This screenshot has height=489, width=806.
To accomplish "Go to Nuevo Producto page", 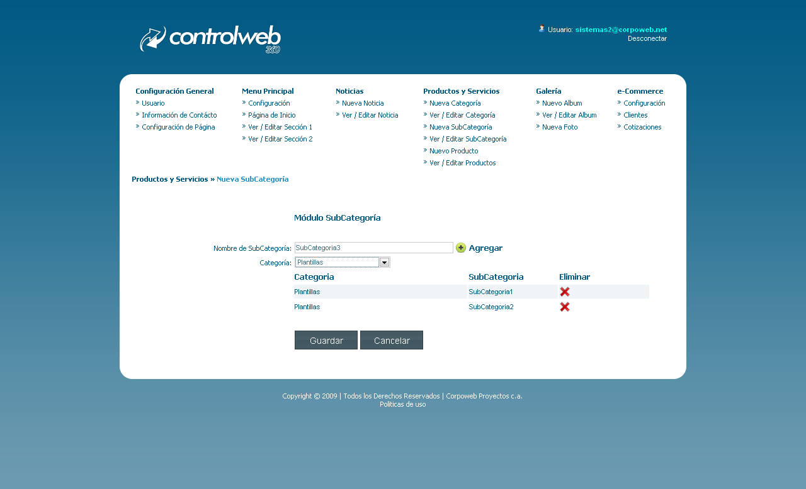I will pos(453,151).
